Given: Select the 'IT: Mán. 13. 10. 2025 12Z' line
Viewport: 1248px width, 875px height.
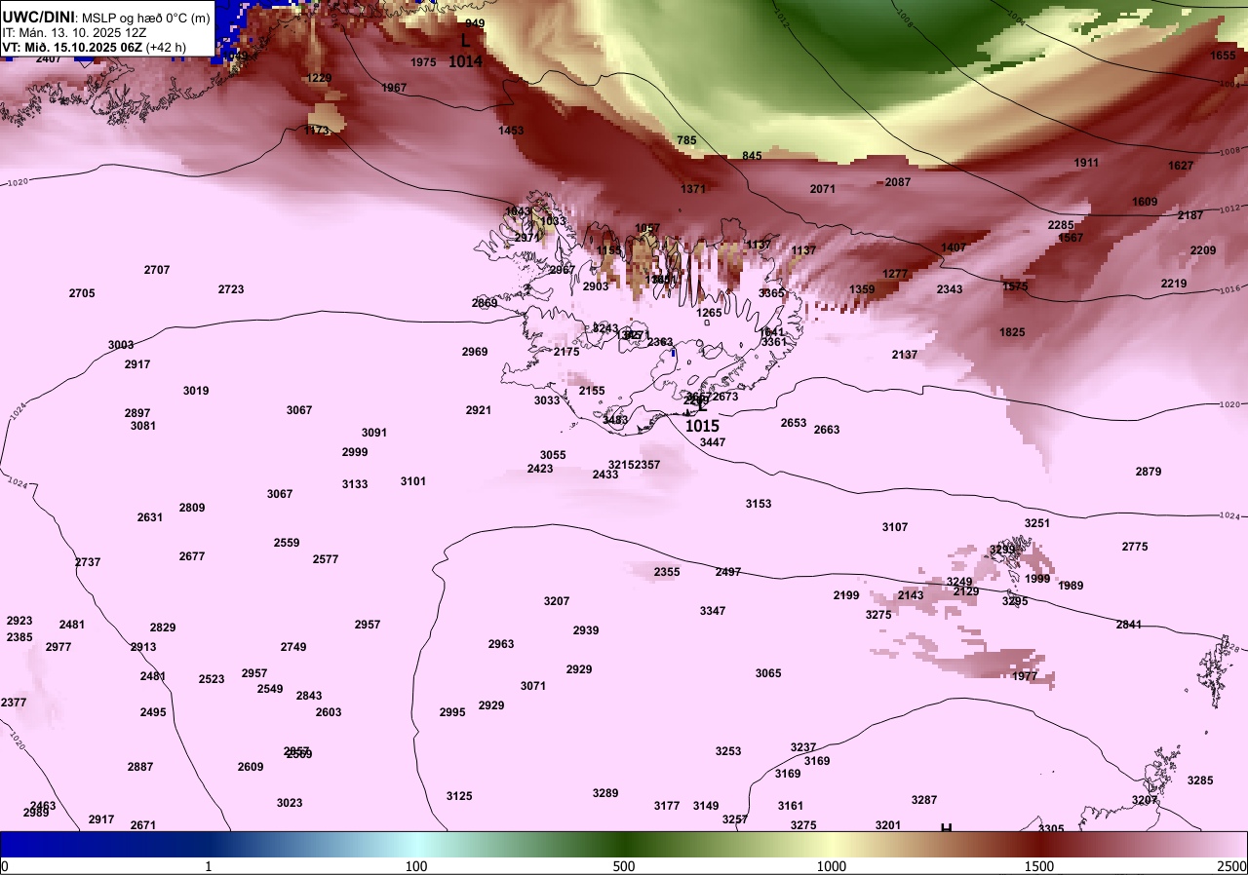Looking at the screenshot, I should (73, 32).
